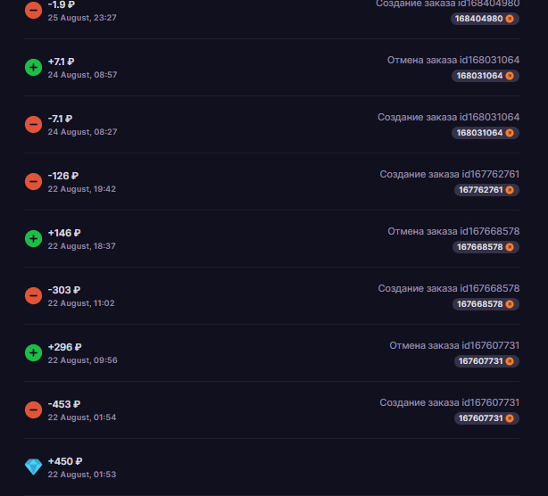Viewport: 548px width, 496px height.
Task: Click text Отмена заказа id167607731
Action: pyautogui.click(x=454, y=345)
